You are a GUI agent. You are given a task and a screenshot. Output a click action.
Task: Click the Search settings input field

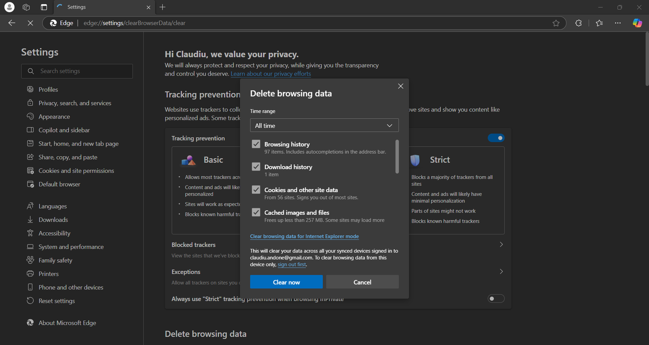coord(77,71)
